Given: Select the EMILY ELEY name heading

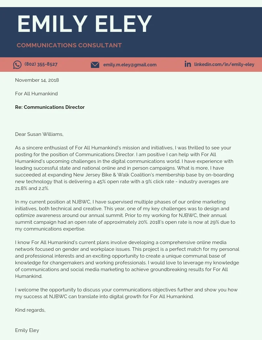Looking at the screenshot, I should click(84, 24).
